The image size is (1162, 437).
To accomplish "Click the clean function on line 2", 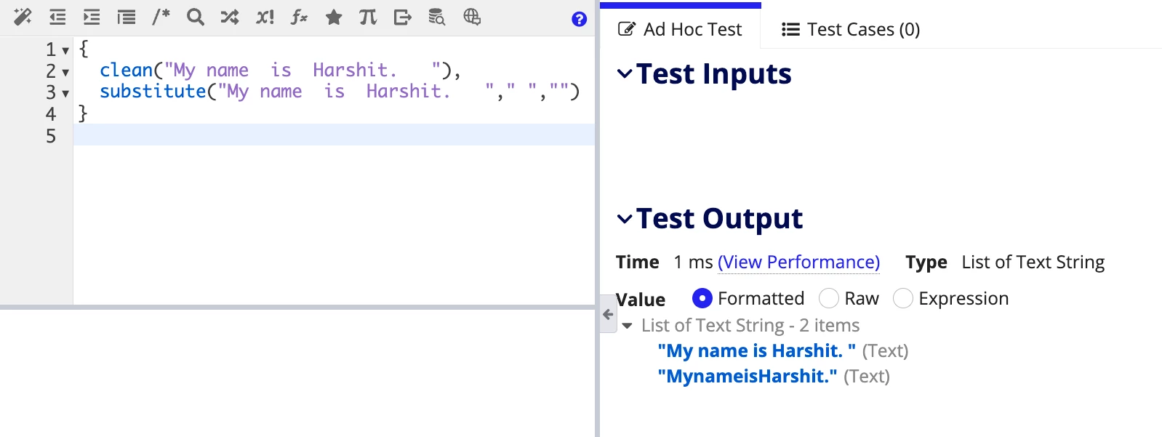I will (x=126, y=70).
